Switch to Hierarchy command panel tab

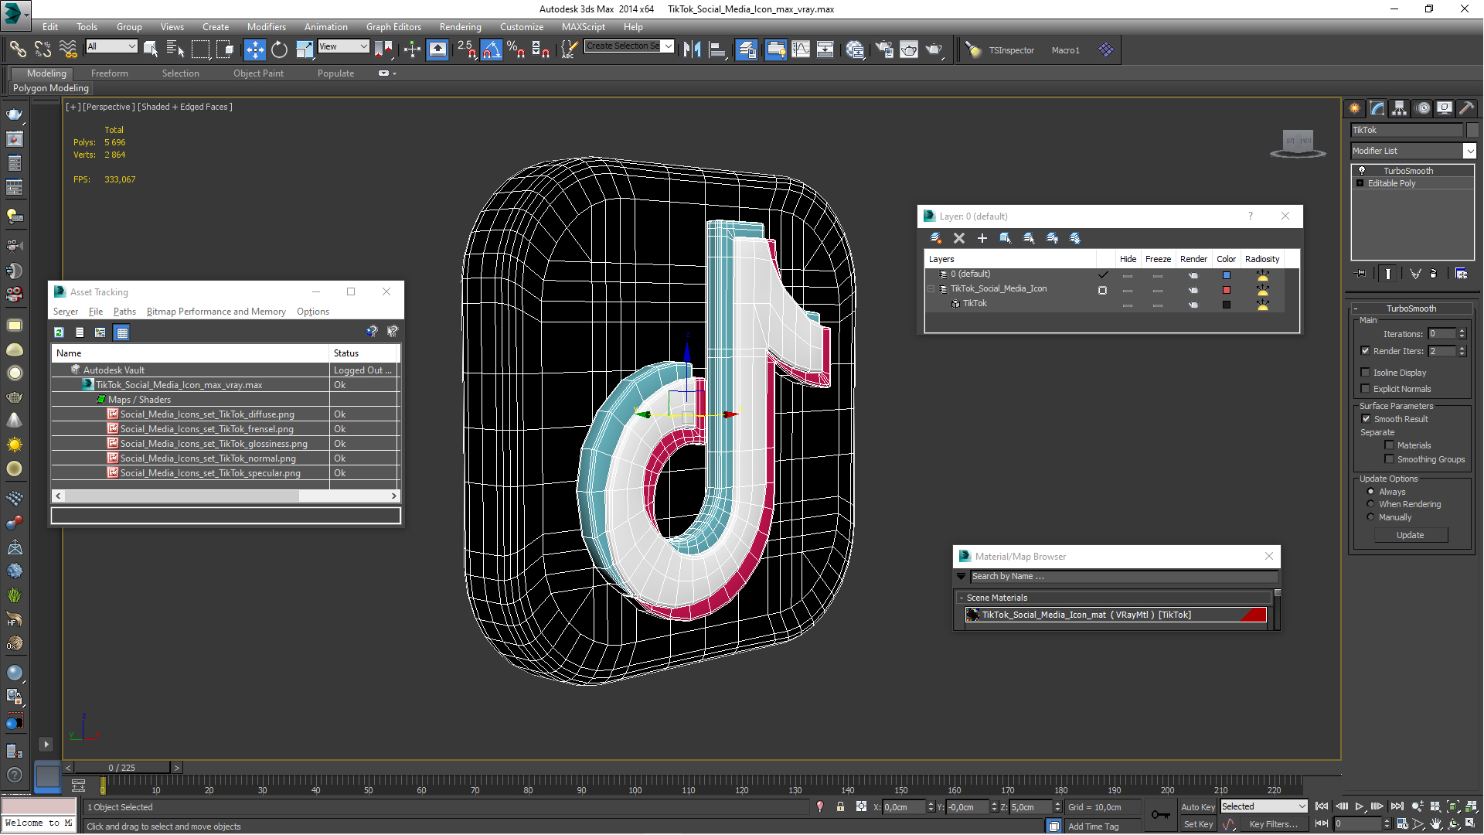point(1400,108)
